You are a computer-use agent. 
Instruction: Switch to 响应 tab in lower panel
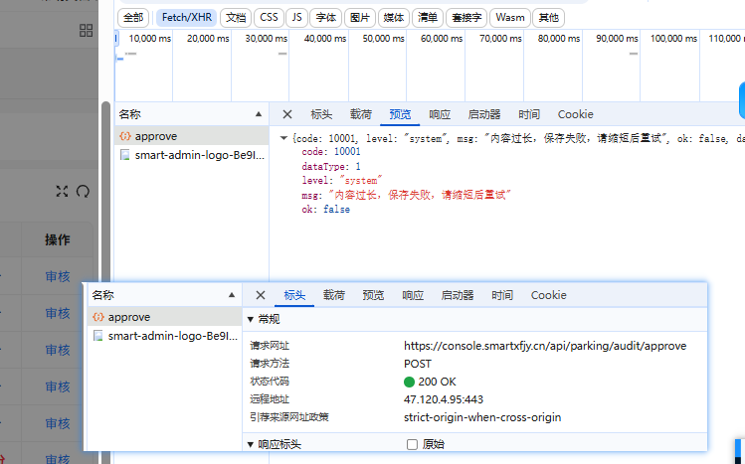[413, 295]
